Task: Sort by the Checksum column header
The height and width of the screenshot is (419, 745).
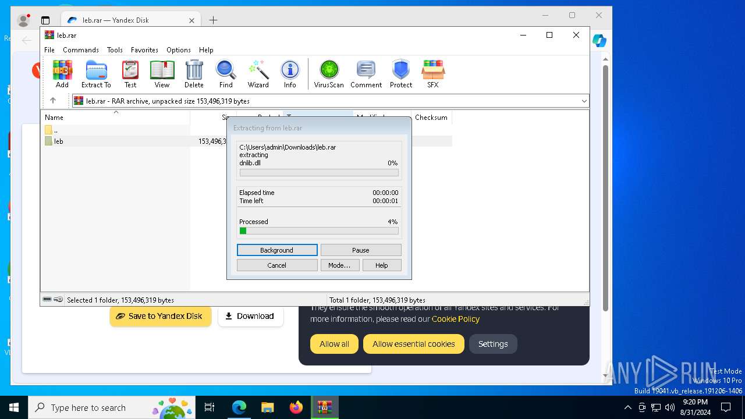Action: coord(431,118)
